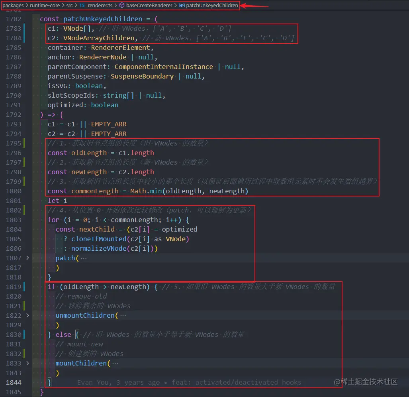Image resolution: width=409 pixels, height=397 pixels.
Task: Click the 'else' keyword on line 1830
Action: coord(63,334)
